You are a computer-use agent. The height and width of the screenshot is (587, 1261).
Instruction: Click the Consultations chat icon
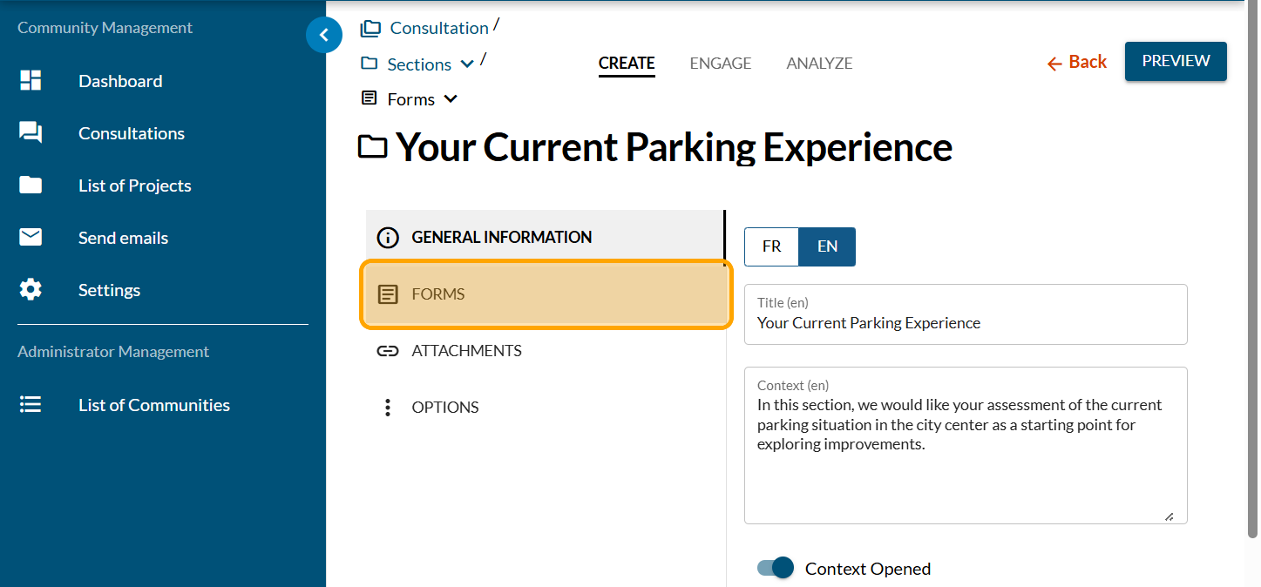coord(31,133)
